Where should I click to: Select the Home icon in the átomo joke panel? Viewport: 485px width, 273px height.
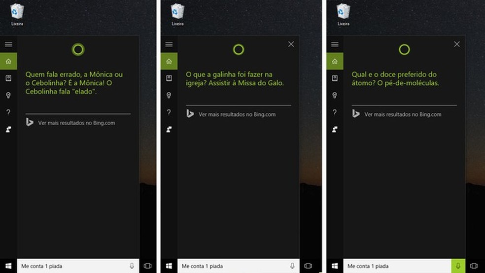click(x=335, y=61)
